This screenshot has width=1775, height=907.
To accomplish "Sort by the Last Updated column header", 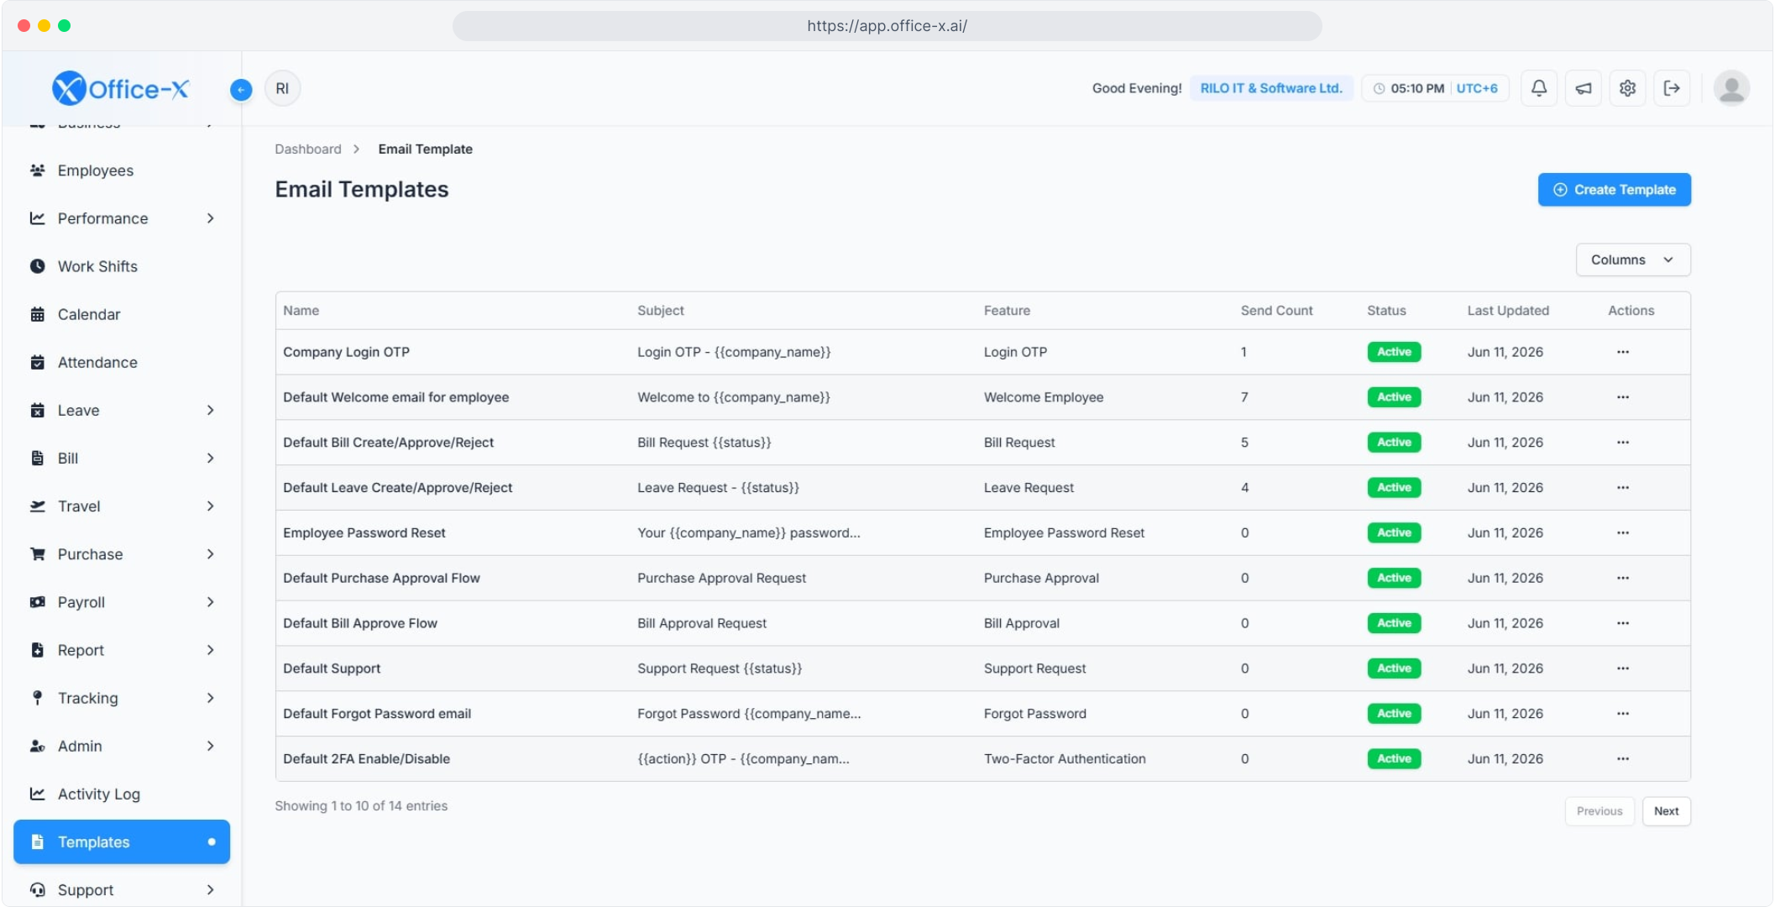I will point(1508,311).
